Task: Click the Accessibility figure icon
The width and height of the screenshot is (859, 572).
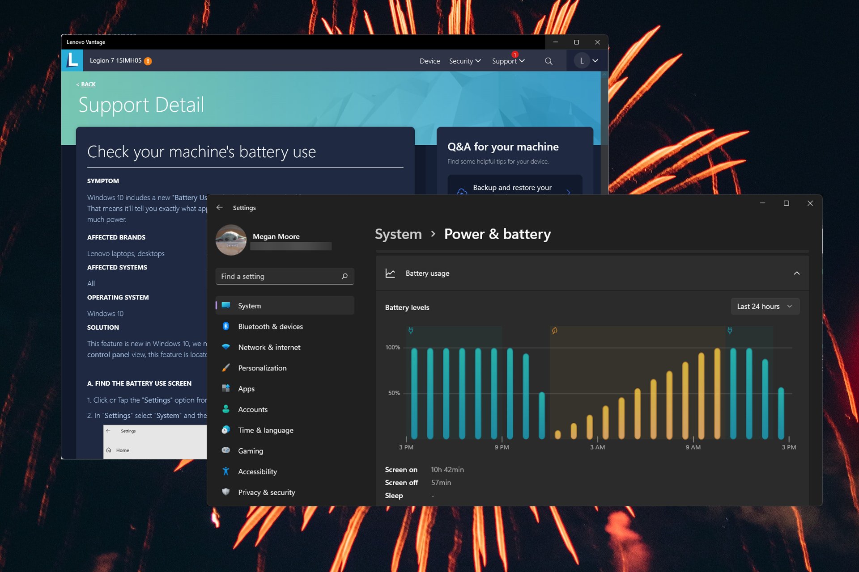Action: [x=226, y=471]
